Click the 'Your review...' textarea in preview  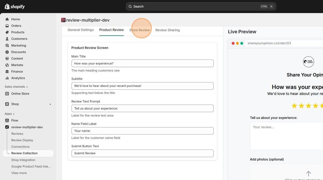286,136
